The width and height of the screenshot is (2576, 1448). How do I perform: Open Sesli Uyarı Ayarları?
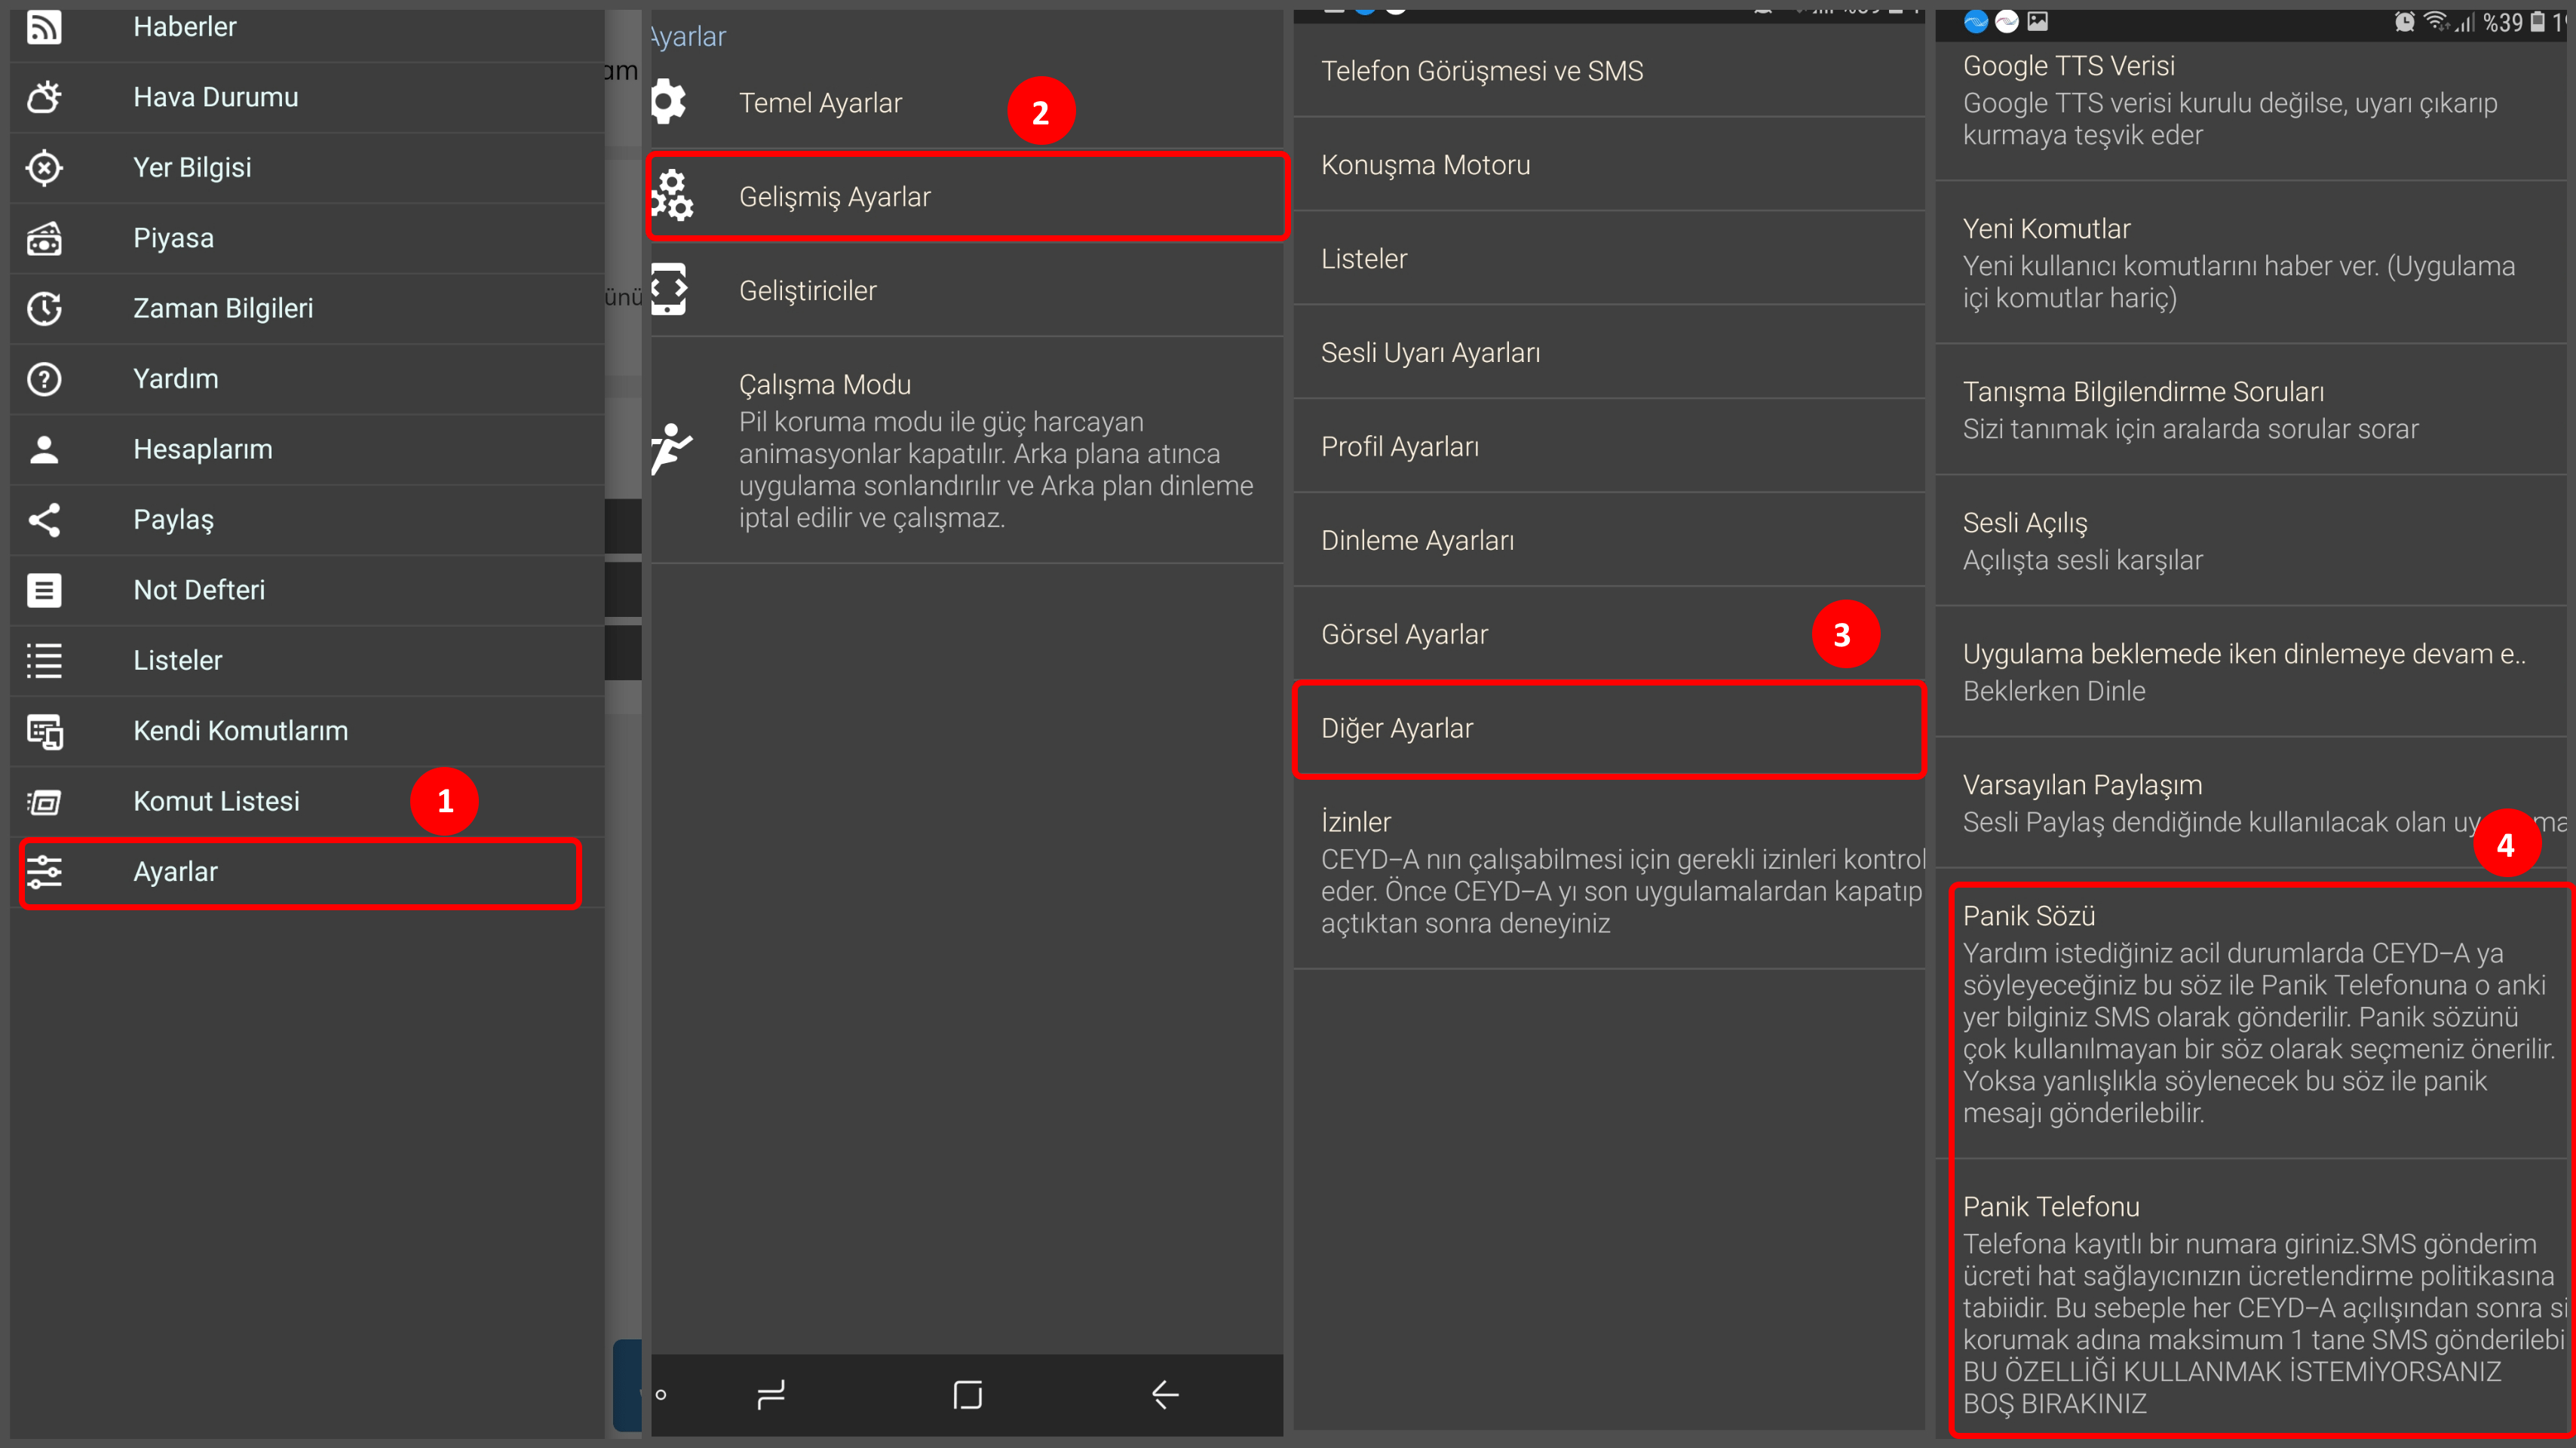(x=1609, y=353)
